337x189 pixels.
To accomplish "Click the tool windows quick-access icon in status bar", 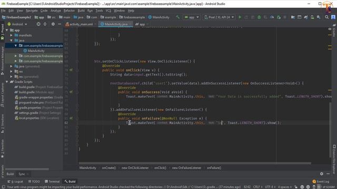I will 3,187.
